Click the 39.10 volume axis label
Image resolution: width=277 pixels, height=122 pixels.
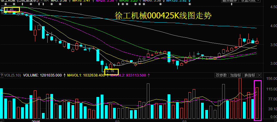[272, 109]
